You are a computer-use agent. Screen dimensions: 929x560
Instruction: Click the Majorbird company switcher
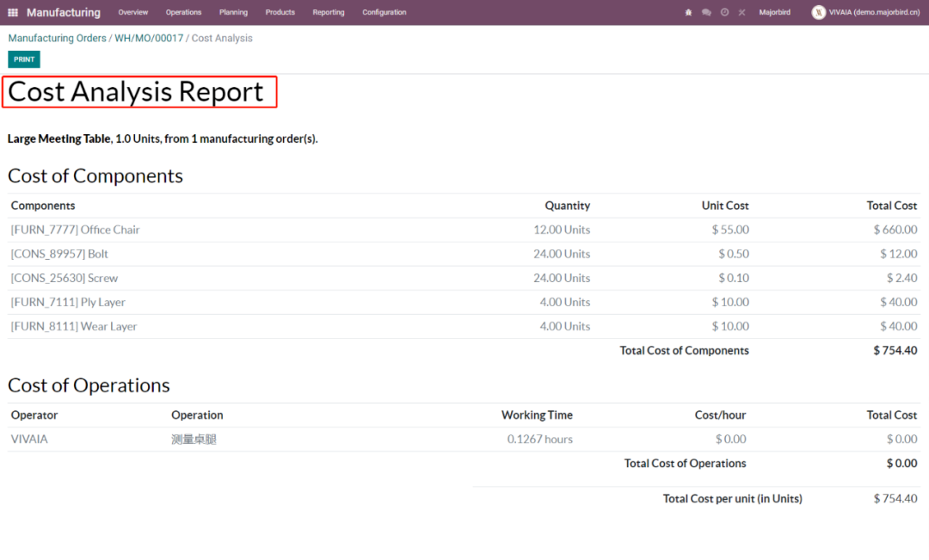pos(774,13)
